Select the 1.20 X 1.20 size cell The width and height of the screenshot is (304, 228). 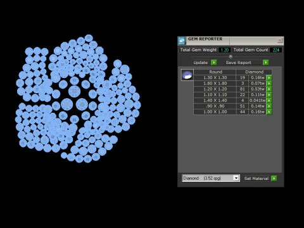tap(215, 89)
